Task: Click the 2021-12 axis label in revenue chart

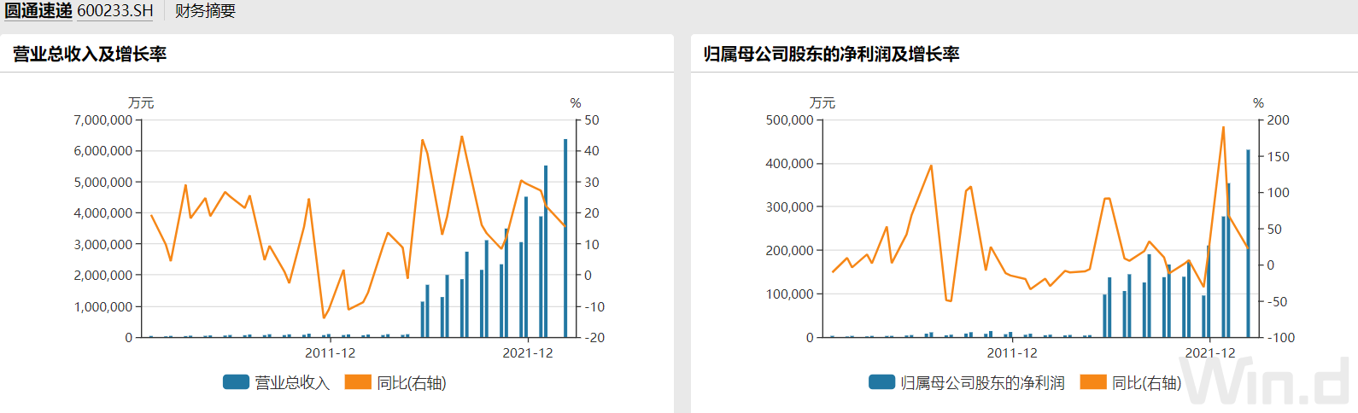Action: coord(527,352)
